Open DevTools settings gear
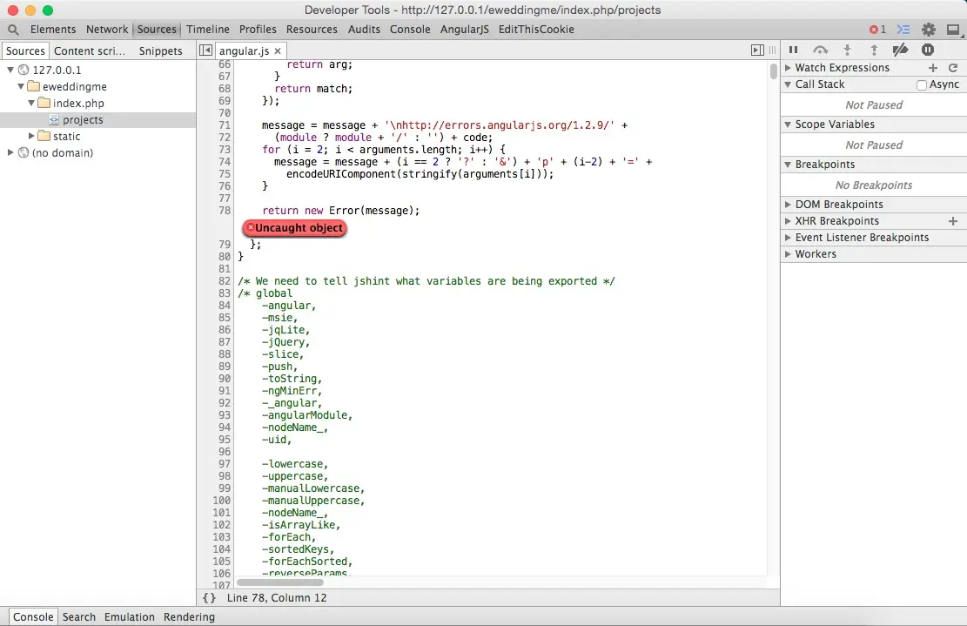 tap(928, 30)
